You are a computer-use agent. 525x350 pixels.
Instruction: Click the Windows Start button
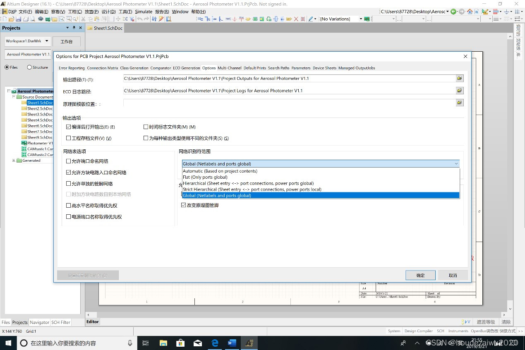8,343
